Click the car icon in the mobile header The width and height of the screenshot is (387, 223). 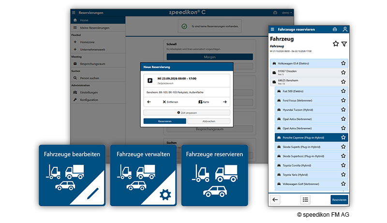335,30
